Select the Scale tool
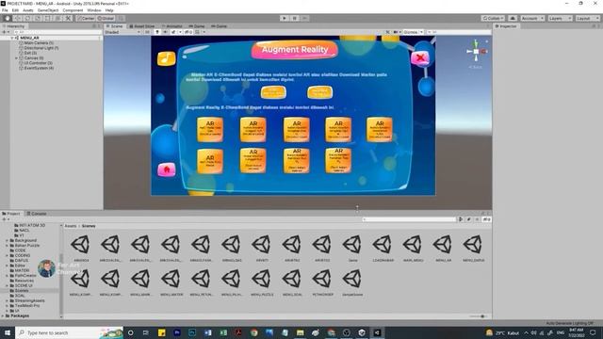 [x=38, y=18]
